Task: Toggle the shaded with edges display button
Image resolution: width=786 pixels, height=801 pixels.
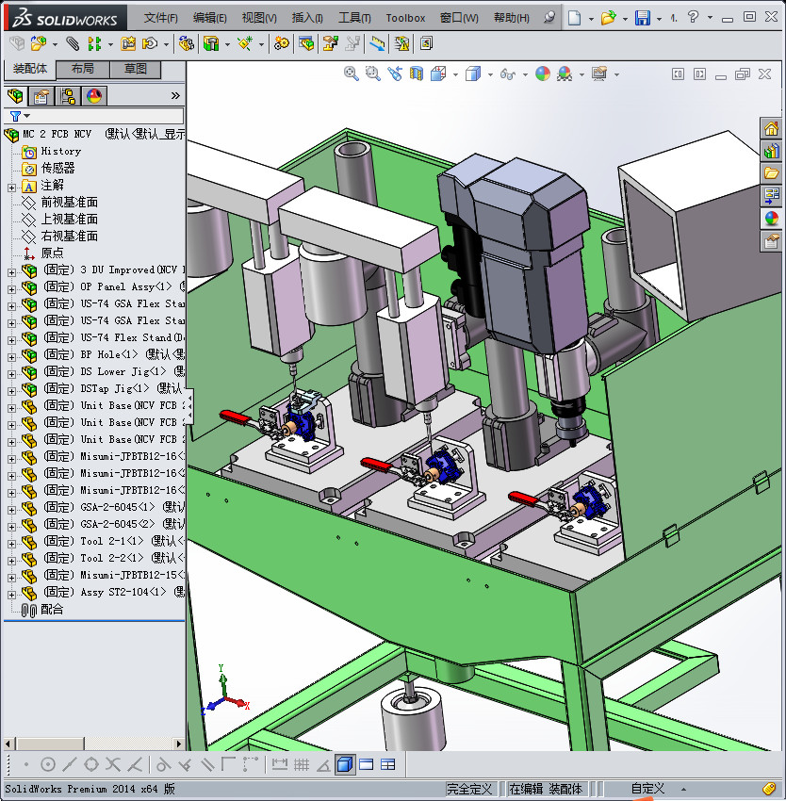Action: pos(345,764)
